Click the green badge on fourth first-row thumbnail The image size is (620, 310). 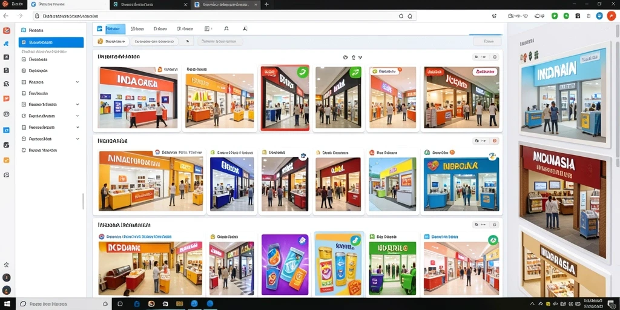point(355,72)
